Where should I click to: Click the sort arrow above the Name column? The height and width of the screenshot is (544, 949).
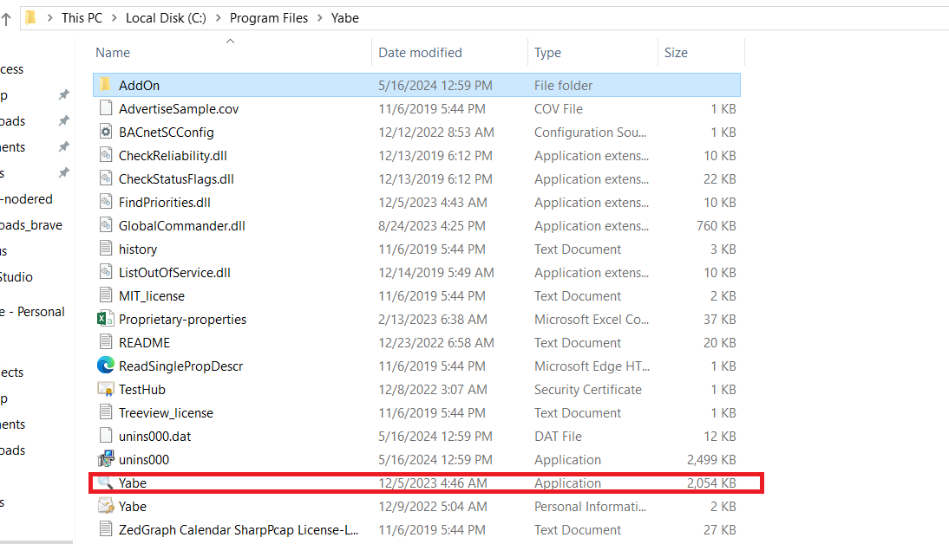(230, 41)
